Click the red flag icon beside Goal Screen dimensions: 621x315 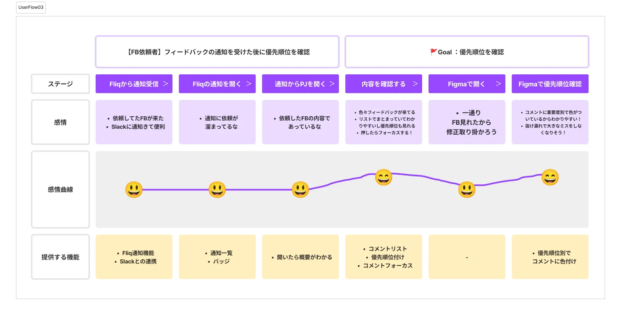433,52
